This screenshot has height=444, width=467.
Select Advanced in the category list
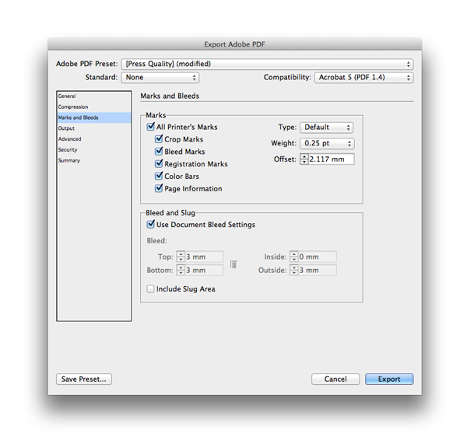pyautogui.click(x=94, y=139)
